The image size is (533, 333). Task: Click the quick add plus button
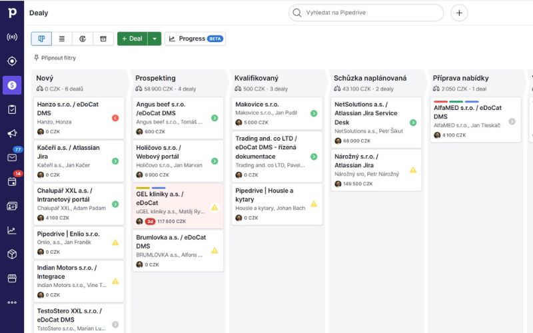(459, 13)
